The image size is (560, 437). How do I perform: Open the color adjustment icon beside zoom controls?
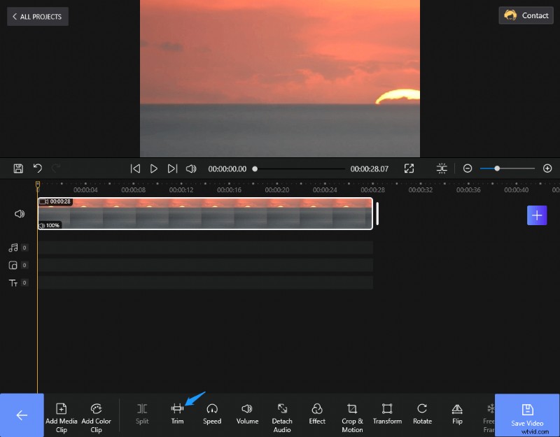coord(442,169)
